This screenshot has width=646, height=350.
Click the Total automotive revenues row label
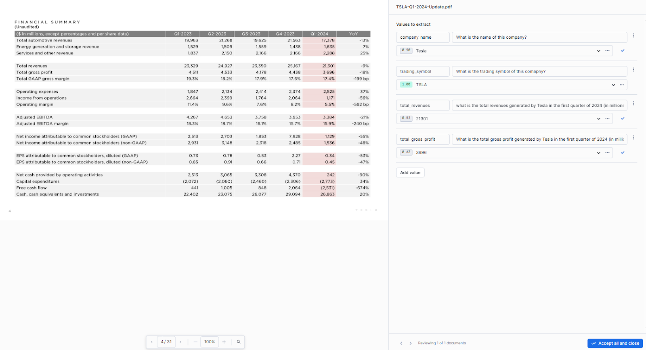click(x=44, y=40)
